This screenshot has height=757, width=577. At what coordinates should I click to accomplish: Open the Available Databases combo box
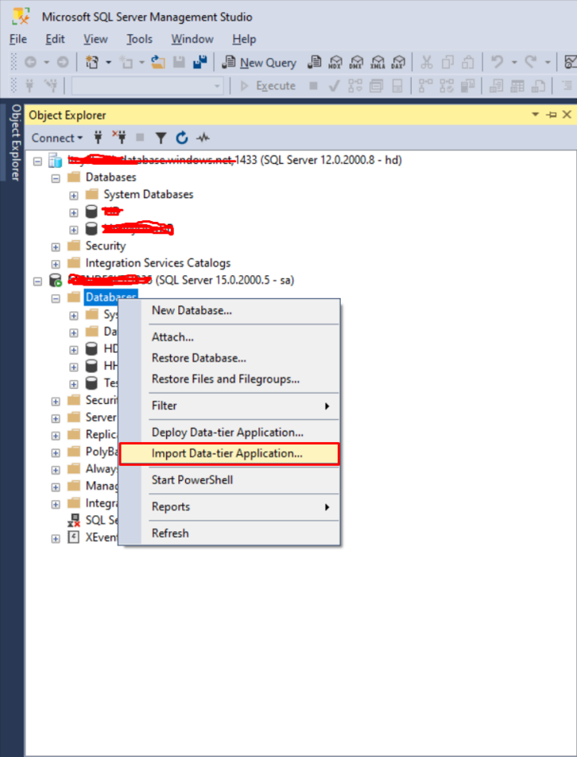(148, 86)
